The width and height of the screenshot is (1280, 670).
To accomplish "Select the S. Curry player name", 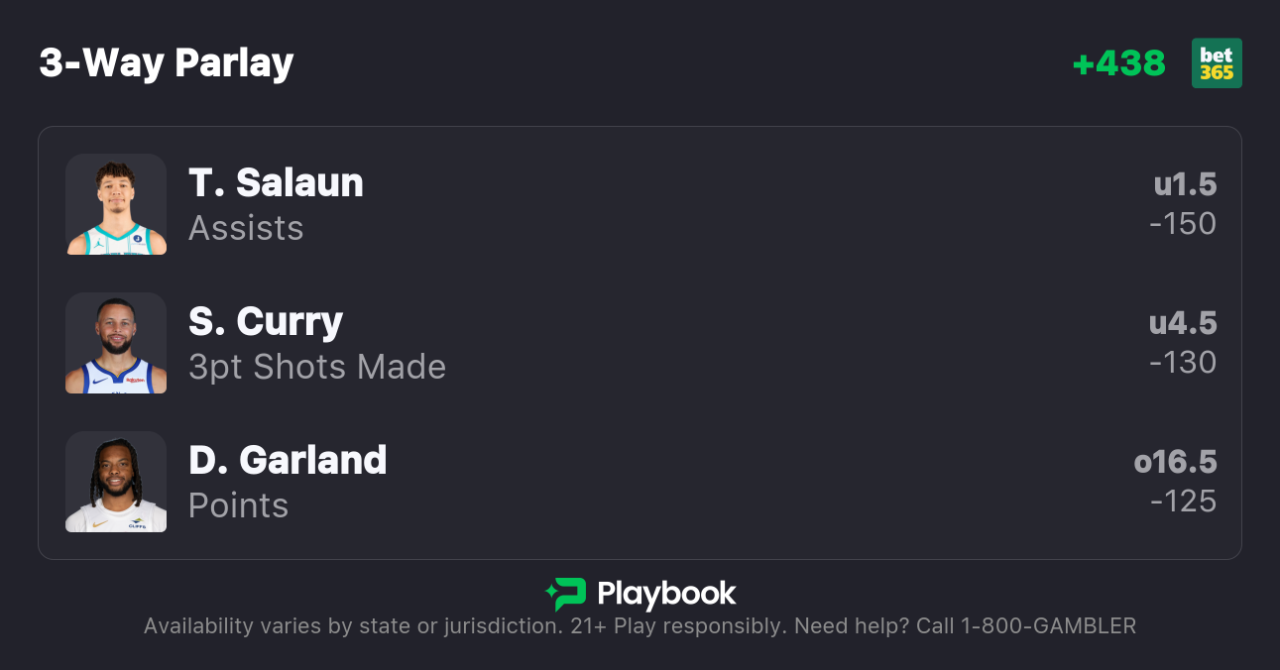I will [x=266, y=322].
